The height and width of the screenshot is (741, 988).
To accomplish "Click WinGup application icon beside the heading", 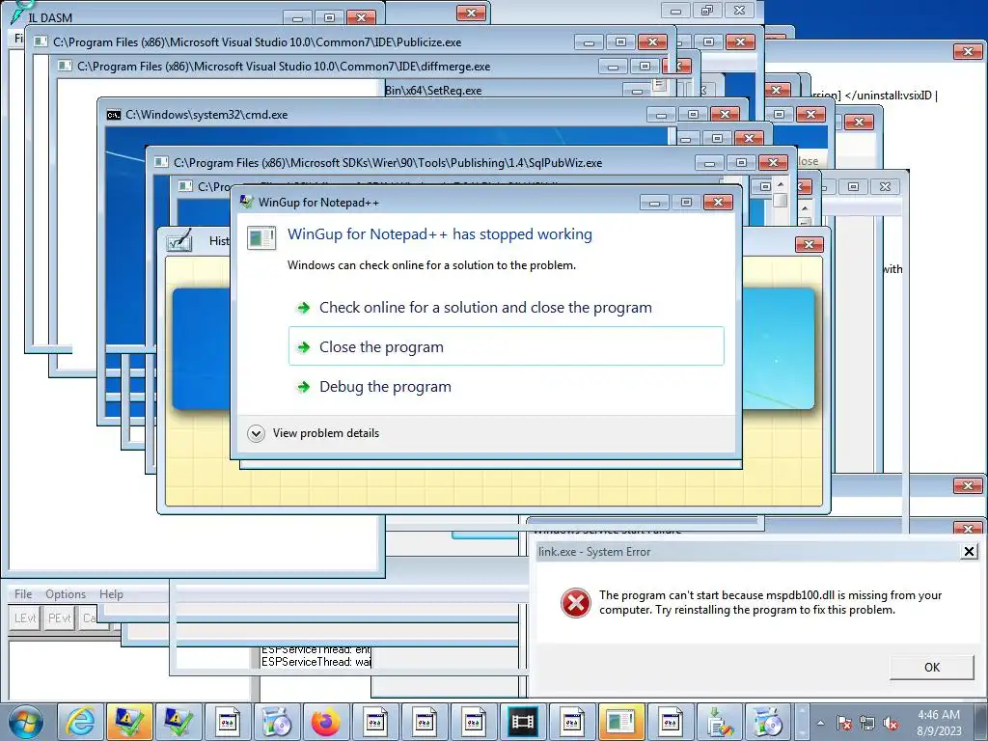I will pyautogui.click(x=261, y=238).
